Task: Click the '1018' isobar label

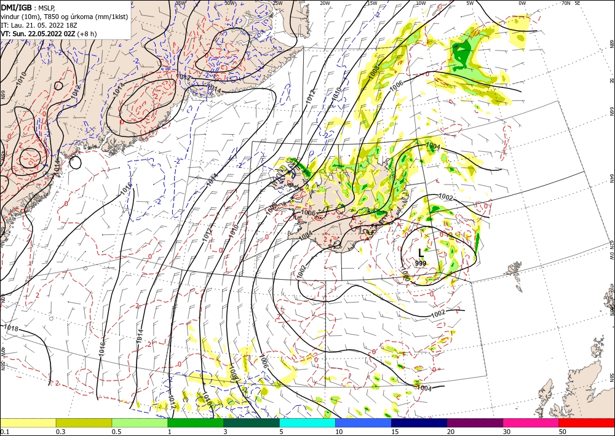Action: (11, 328)
